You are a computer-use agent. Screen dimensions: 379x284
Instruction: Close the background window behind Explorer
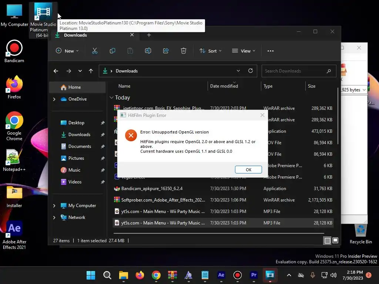click(359, 48)
